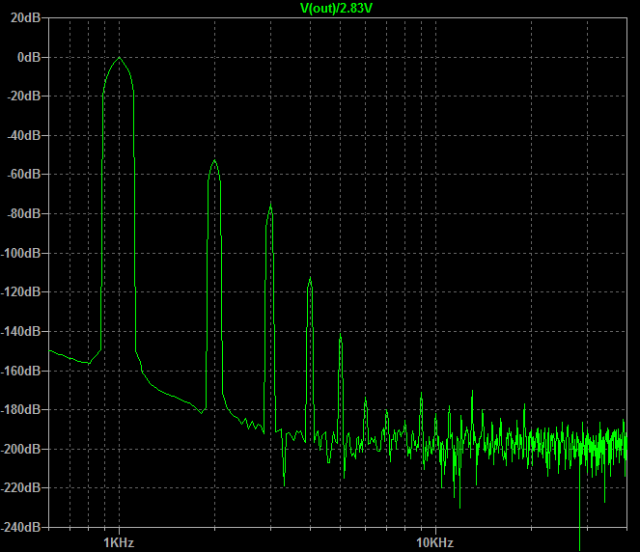Viewport: 640px width, 552px height.
Task: Click the V(out)/2.83V trace label
Action: [336, 8]
